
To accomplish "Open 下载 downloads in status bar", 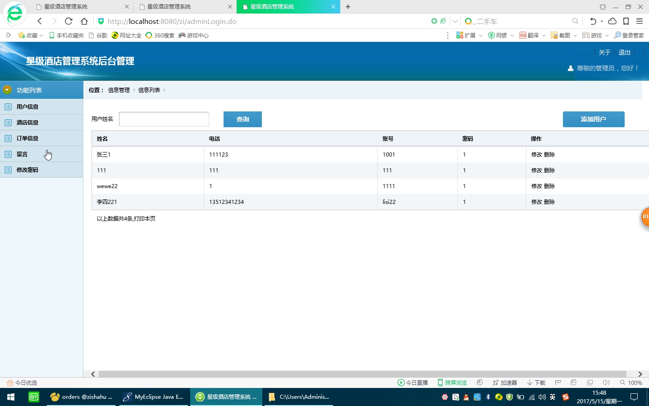I will coord(536,383).
